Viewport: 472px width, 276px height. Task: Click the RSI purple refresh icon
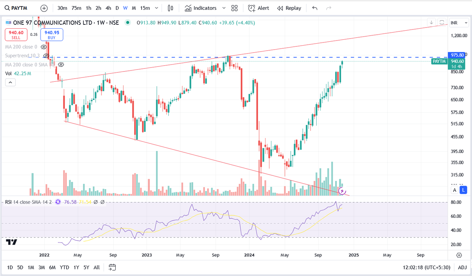58,202
